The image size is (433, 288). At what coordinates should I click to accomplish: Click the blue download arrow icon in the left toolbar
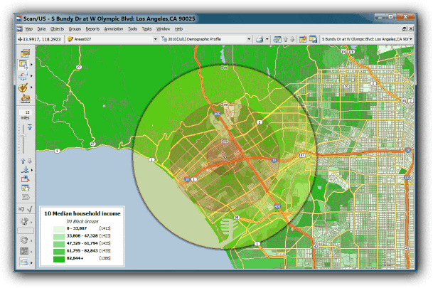[x=25, y=170]
